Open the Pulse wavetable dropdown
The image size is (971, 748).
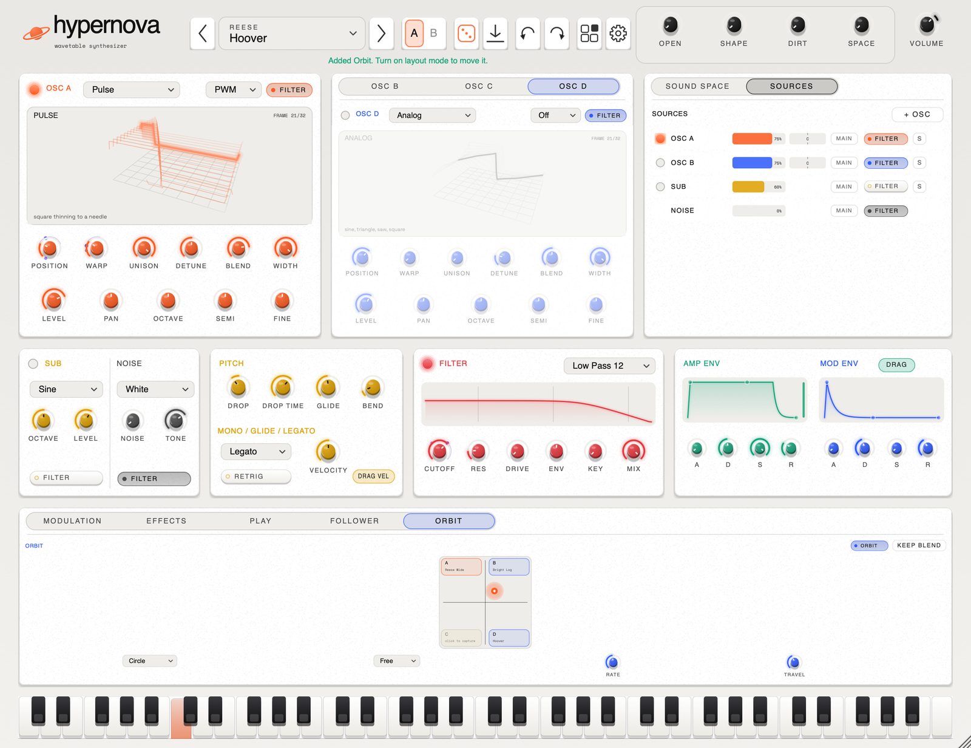pyautogui.click(x=132, y=90)
